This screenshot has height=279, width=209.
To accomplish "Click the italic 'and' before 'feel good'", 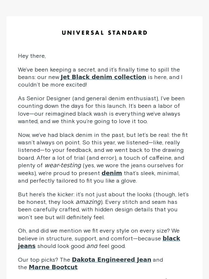I will tap(92, 246).
